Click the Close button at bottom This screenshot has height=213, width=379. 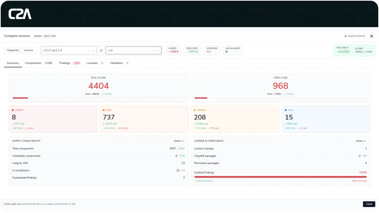click(x=369, y=204)
